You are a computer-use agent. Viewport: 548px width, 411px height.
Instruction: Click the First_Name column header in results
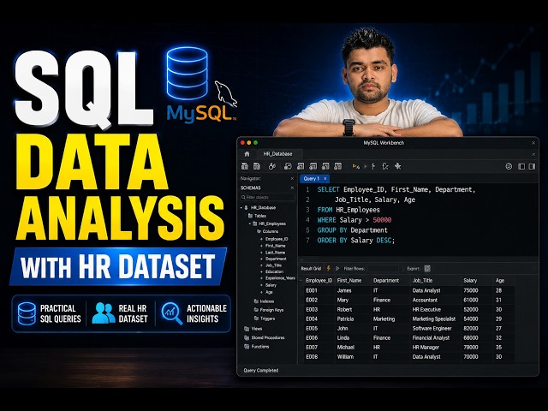click(349, 281)
